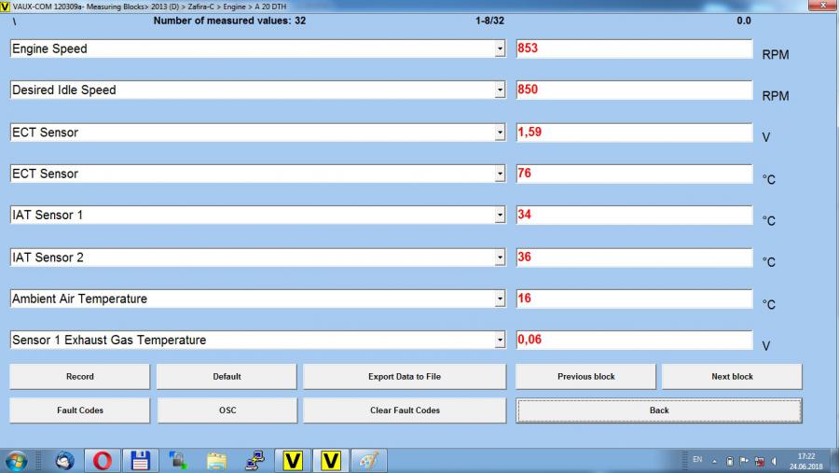Open the Ambient Air Temperature dropdown

tap(500, 299)
